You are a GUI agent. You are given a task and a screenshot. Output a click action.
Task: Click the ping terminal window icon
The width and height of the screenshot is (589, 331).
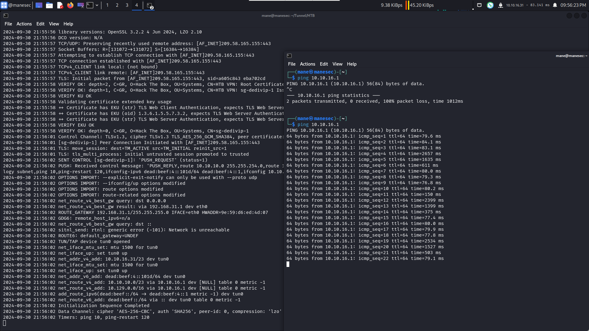coord(289,56)
